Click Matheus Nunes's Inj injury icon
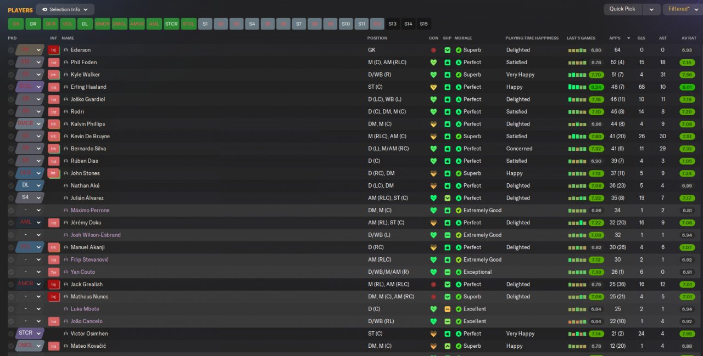703x356 pixels. [53, 297]
